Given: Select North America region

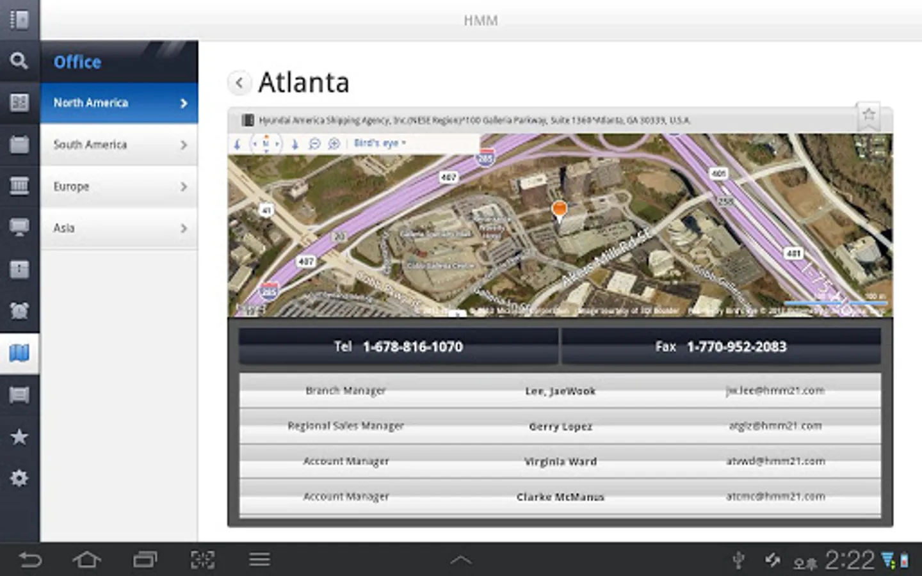Looking at the screenshot, I should tap(119, 103).
